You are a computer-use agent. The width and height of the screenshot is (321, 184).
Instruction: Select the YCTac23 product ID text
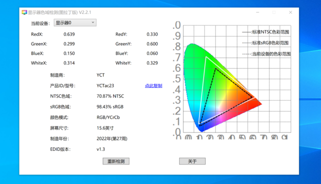pos(105,85)
